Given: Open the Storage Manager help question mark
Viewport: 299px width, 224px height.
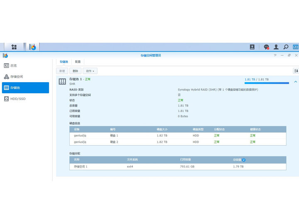Looking at the screenshot, I should pyautogui.click(x=275, y=55).
